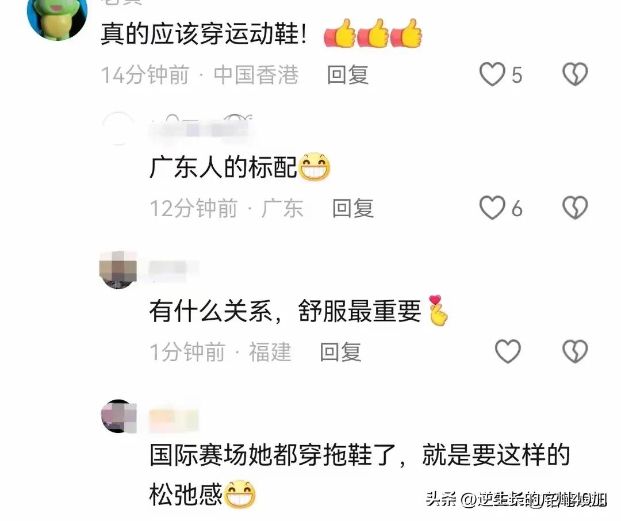Viewport: 621px width, 521px height.
Task: Tap the comment text 有什么关系，舒服最重要
Action: 285,311
